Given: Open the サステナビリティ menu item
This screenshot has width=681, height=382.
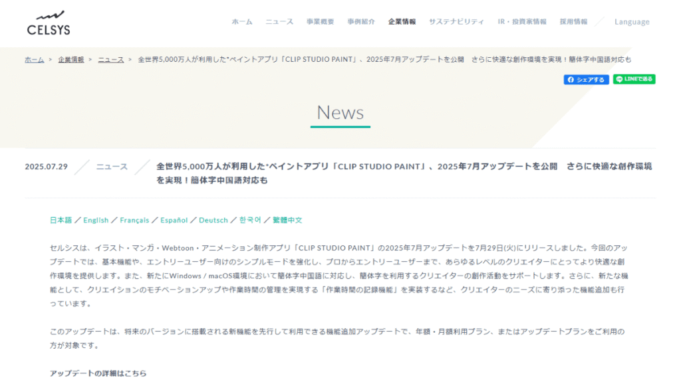Looking at the screenshot, I should coord(456,22).
